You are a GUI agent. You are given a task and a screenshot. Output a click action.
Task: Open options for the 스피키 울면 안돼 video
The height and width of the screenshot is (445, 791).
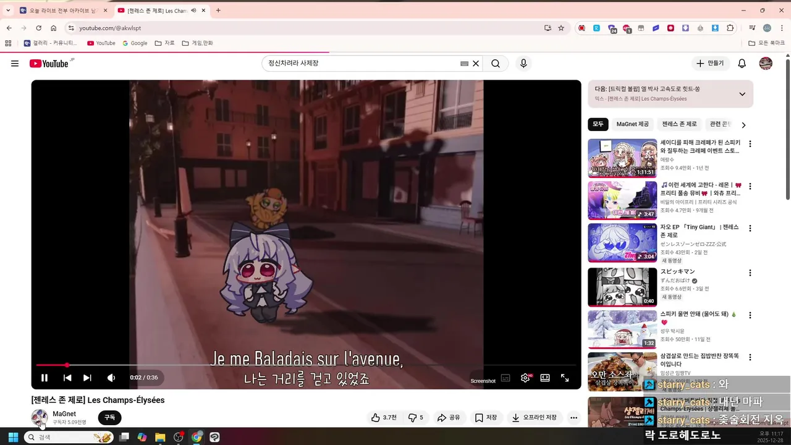tap(750, 315)
